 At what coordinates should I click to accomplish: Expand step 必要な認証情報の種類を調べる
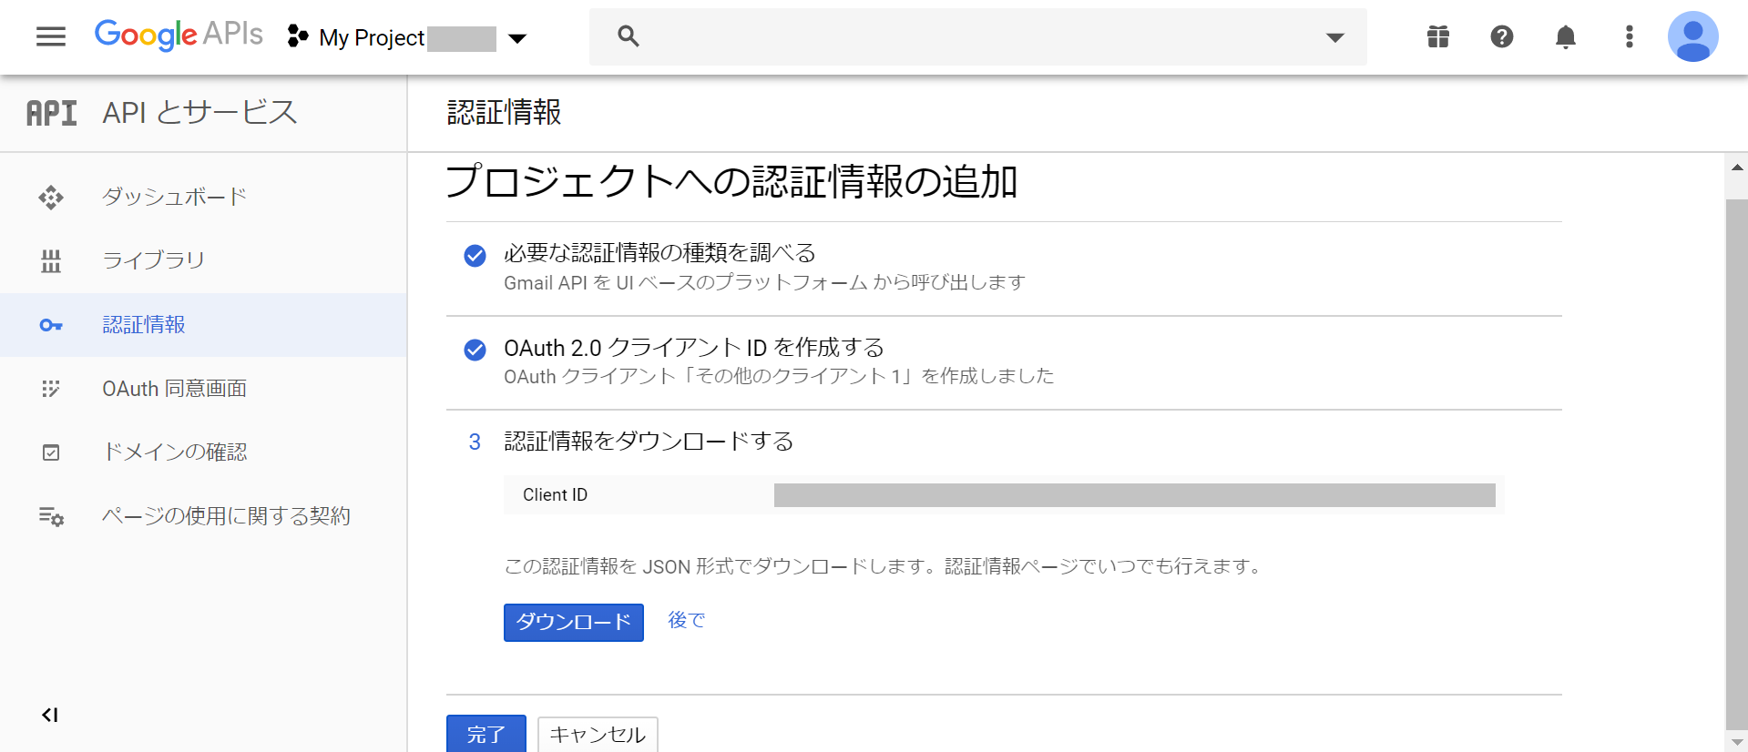tap(659, 253)
